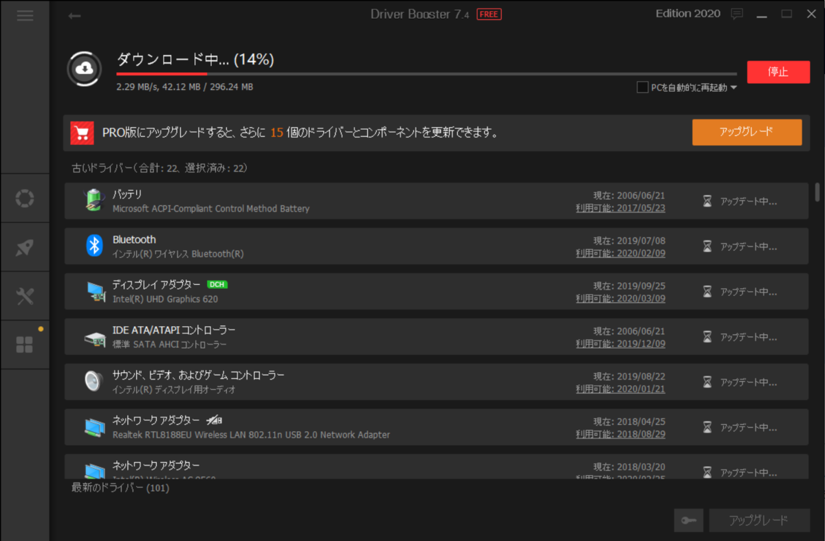The image size is (825, 541).
Task: Select Realtek RTL8188EU Wireless LAN entry
Action: click(x=251, y=435)
